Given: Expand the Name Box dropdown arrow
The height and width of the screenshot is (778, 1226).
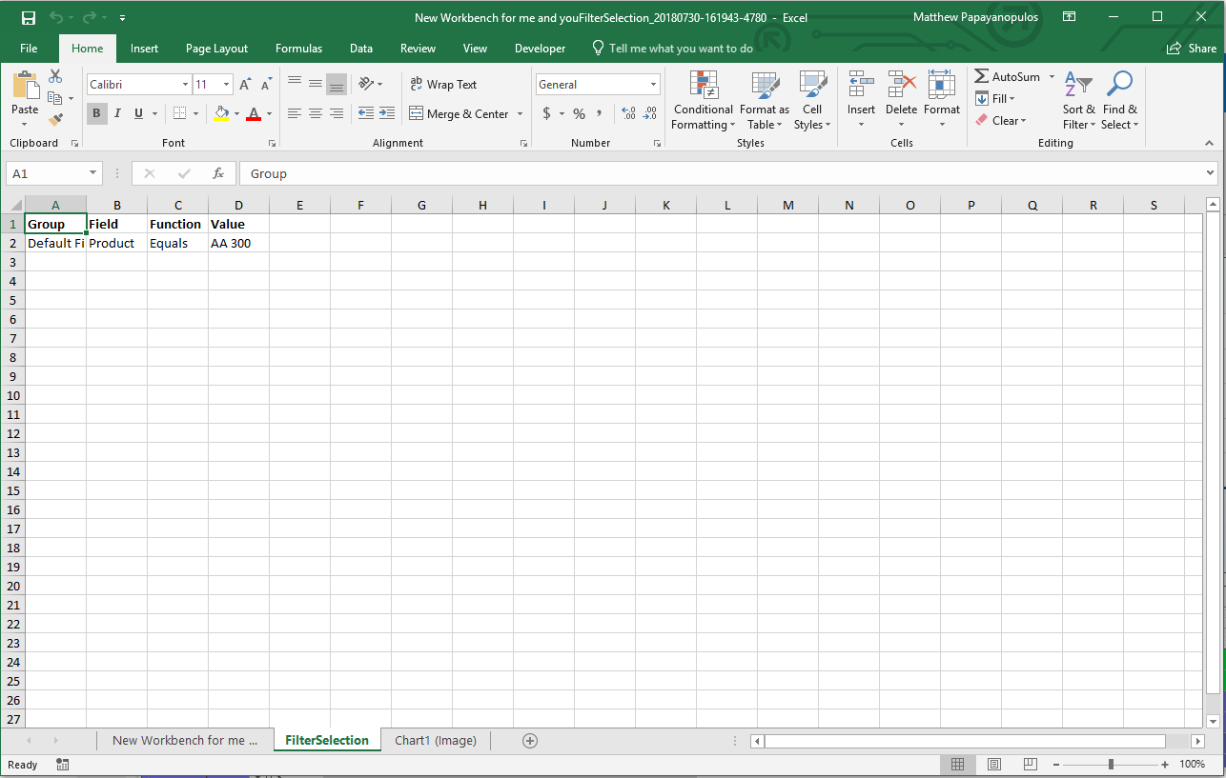Looking at the screenshot, I should coord(92,173).
